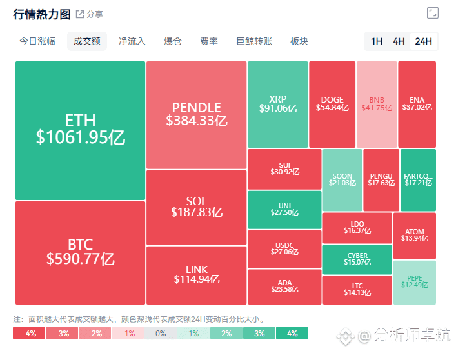Switch to the 板块 tab

click(299, 41)
